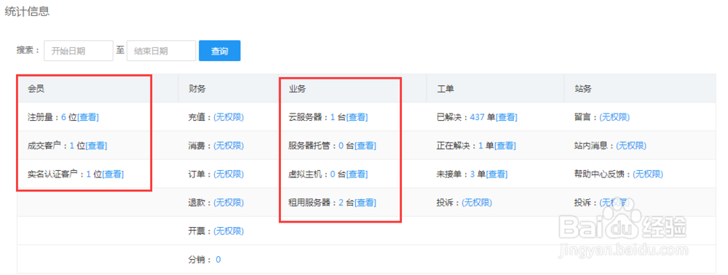Open 查看 link for 成交客户
Image resolution: width=728 pixels, height=275 pixels.
(x=96, y=146)
